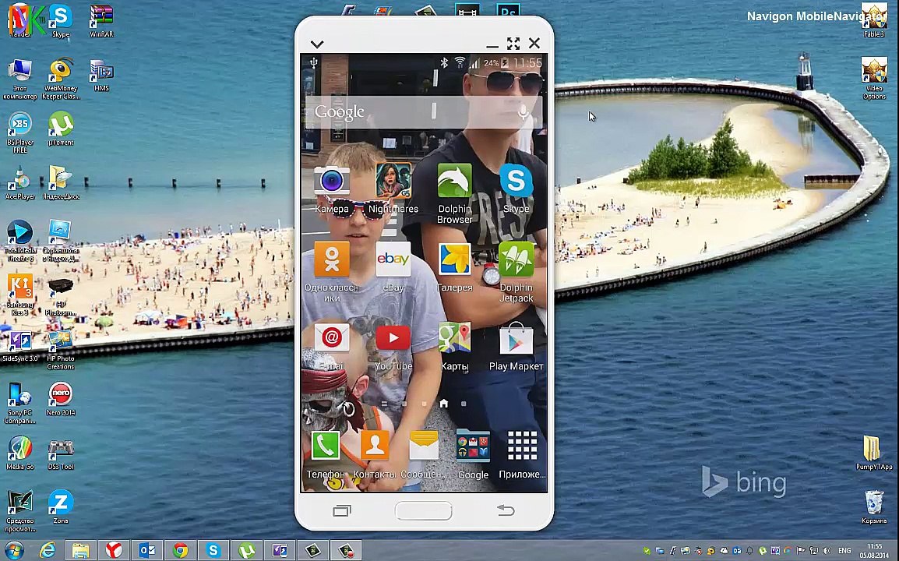Tap the Google voice search microphone
899x561 pixels.
(523, 112)
